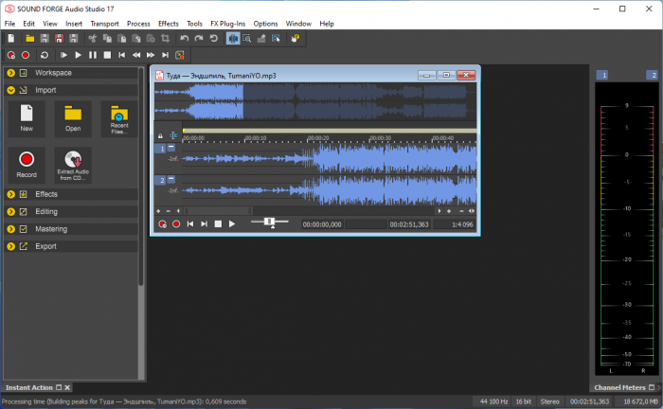Expand the Mastering section
Viewport: 663px width, 409px height.
click(11, 229)
